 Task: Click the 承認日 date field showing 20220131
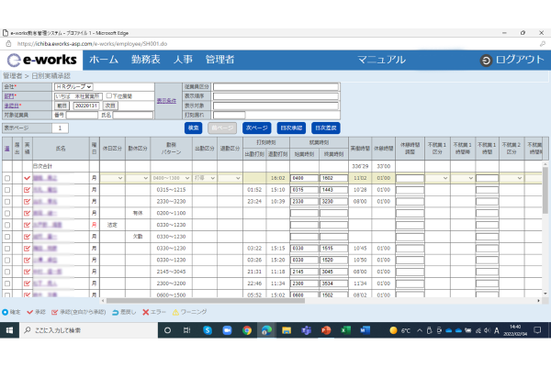(86, 106)
